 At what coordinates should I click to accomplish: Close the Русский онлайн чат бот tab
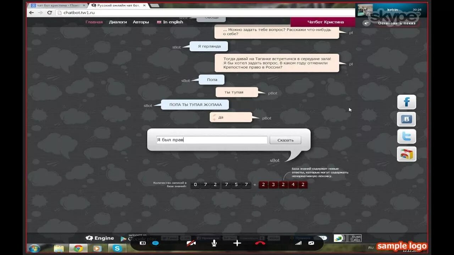coord(144,5)
